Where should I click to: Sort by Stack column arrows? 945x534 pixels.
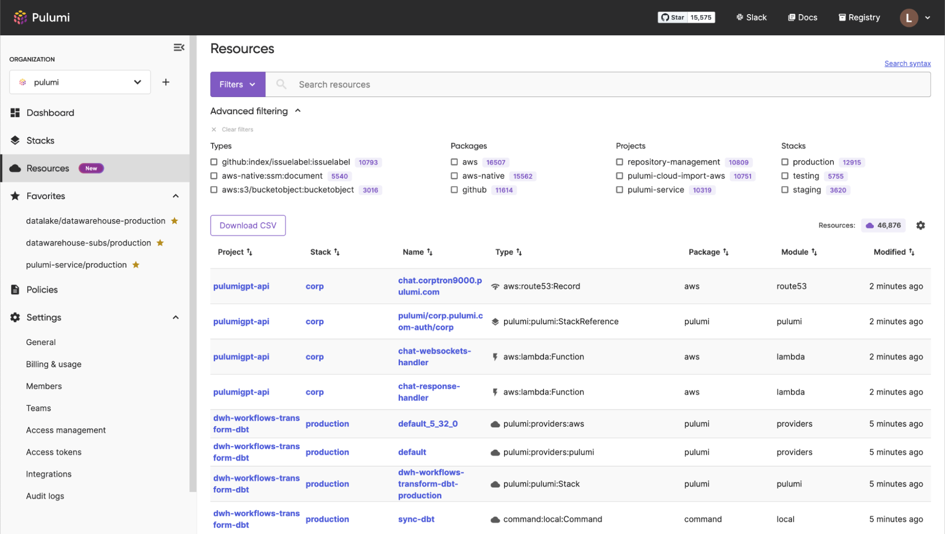tap(337, 252)
